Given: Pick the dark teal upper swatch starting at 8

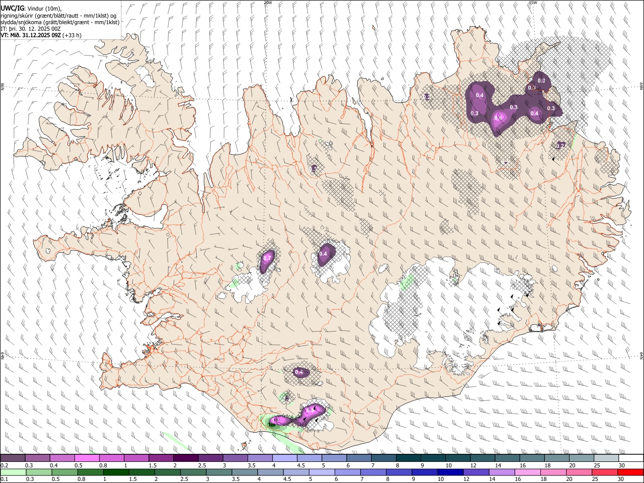Looking at the screenshot, I should [408, 458].
